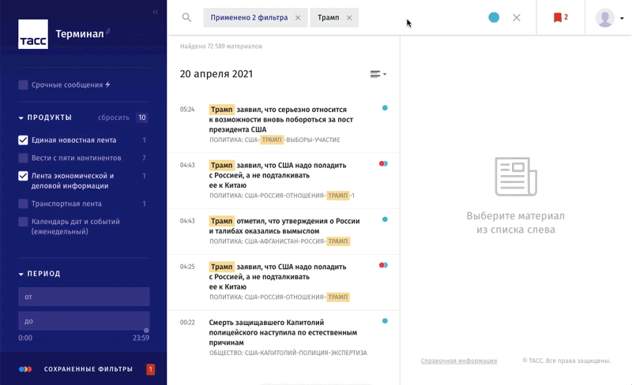Click 'сбросить' to reset products
The width and height of the screenshot is (632, 385).
(x=114, y=118)
